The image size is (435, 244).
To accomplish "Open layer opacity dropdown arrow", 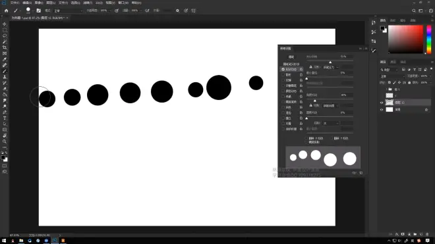I will tap(430, 76).
